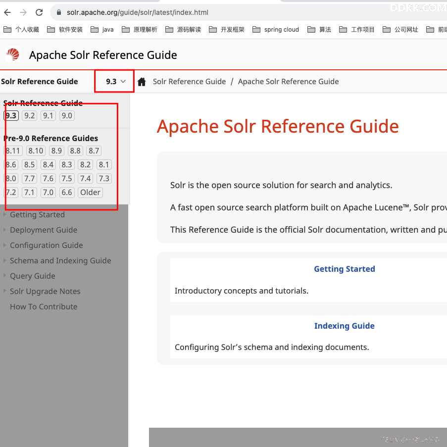Open the 源码解读 bookmark folder
The height and width of the screenshot is (447, 447).
[x=183, y=29]
